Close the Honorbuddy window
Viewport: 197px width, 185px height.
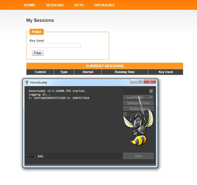[x=150, y=81]
